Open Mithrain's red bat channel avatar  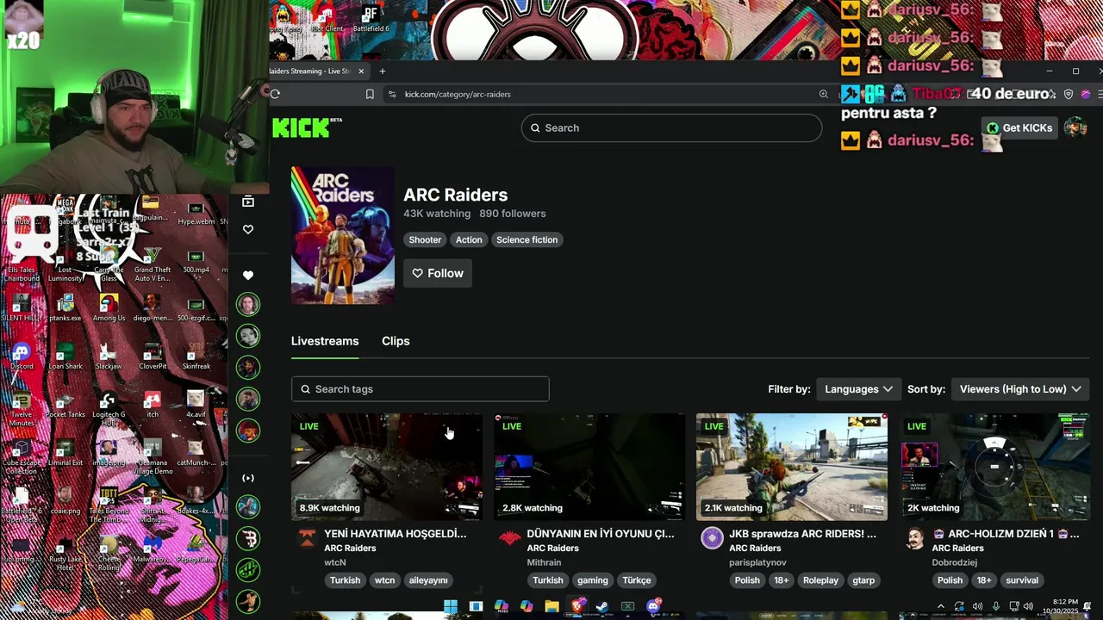pyautogui.click(x=509, y=539)
